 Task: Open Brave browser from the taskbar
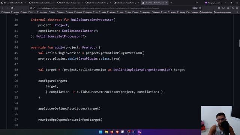point(117,132)
